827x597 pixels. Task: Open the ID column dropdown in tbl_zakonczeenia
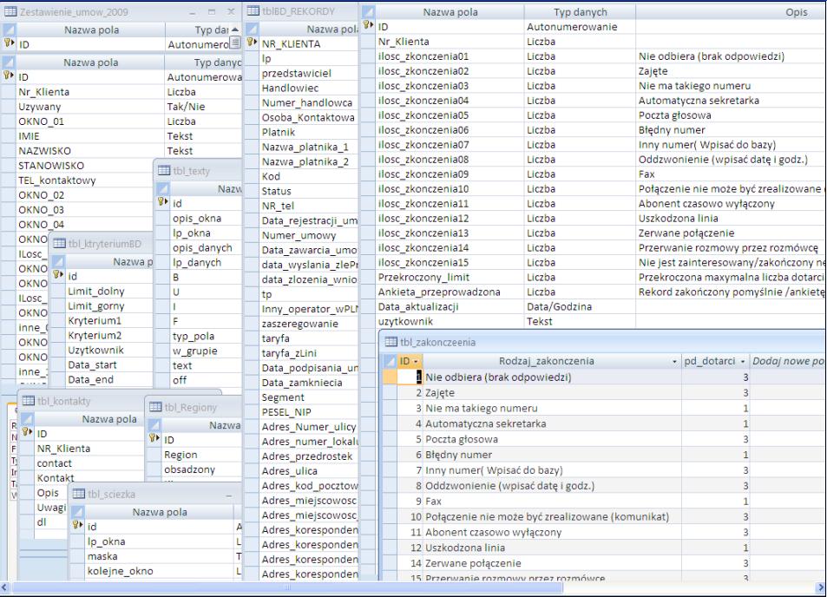pyautogui.click(x=417, y=361)
